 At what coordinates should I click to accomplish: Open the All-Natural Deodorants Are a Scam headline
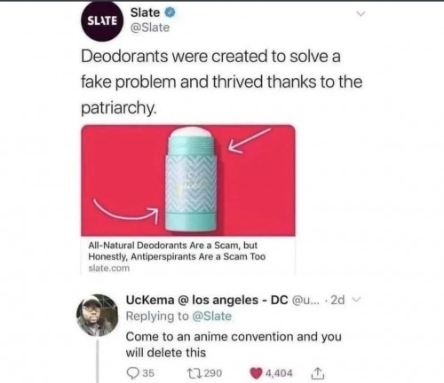(x=177, y=251)
